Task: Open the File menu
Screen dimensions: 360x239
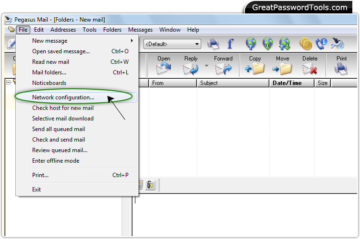Action: 23,30
